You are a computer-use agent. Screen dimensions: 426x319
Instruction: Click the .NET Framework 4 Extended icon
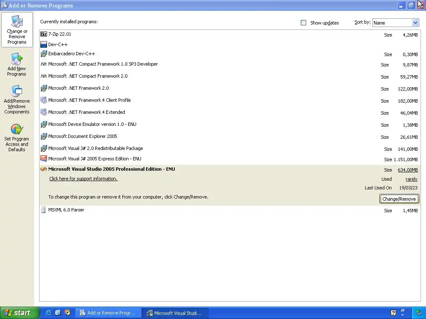43,112
